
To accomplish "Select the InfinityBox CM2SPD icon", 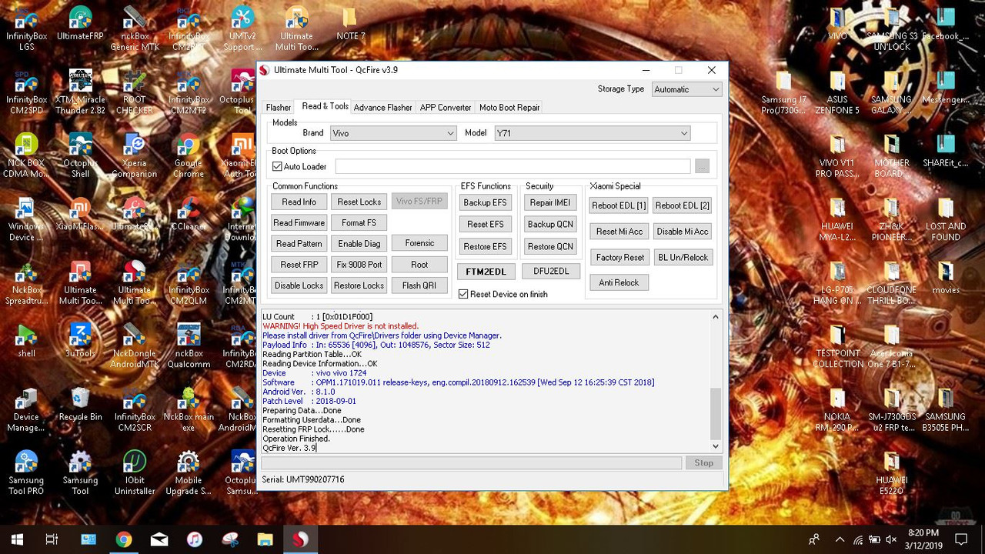I will click(26, 92).
